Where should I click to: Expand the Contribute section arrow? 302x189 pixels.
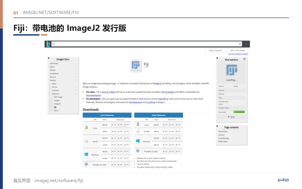point(76,73)
